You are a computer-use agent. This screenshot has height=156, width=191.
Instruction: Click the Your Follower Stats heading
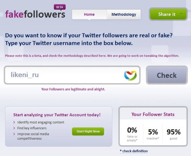pos(153,114)
